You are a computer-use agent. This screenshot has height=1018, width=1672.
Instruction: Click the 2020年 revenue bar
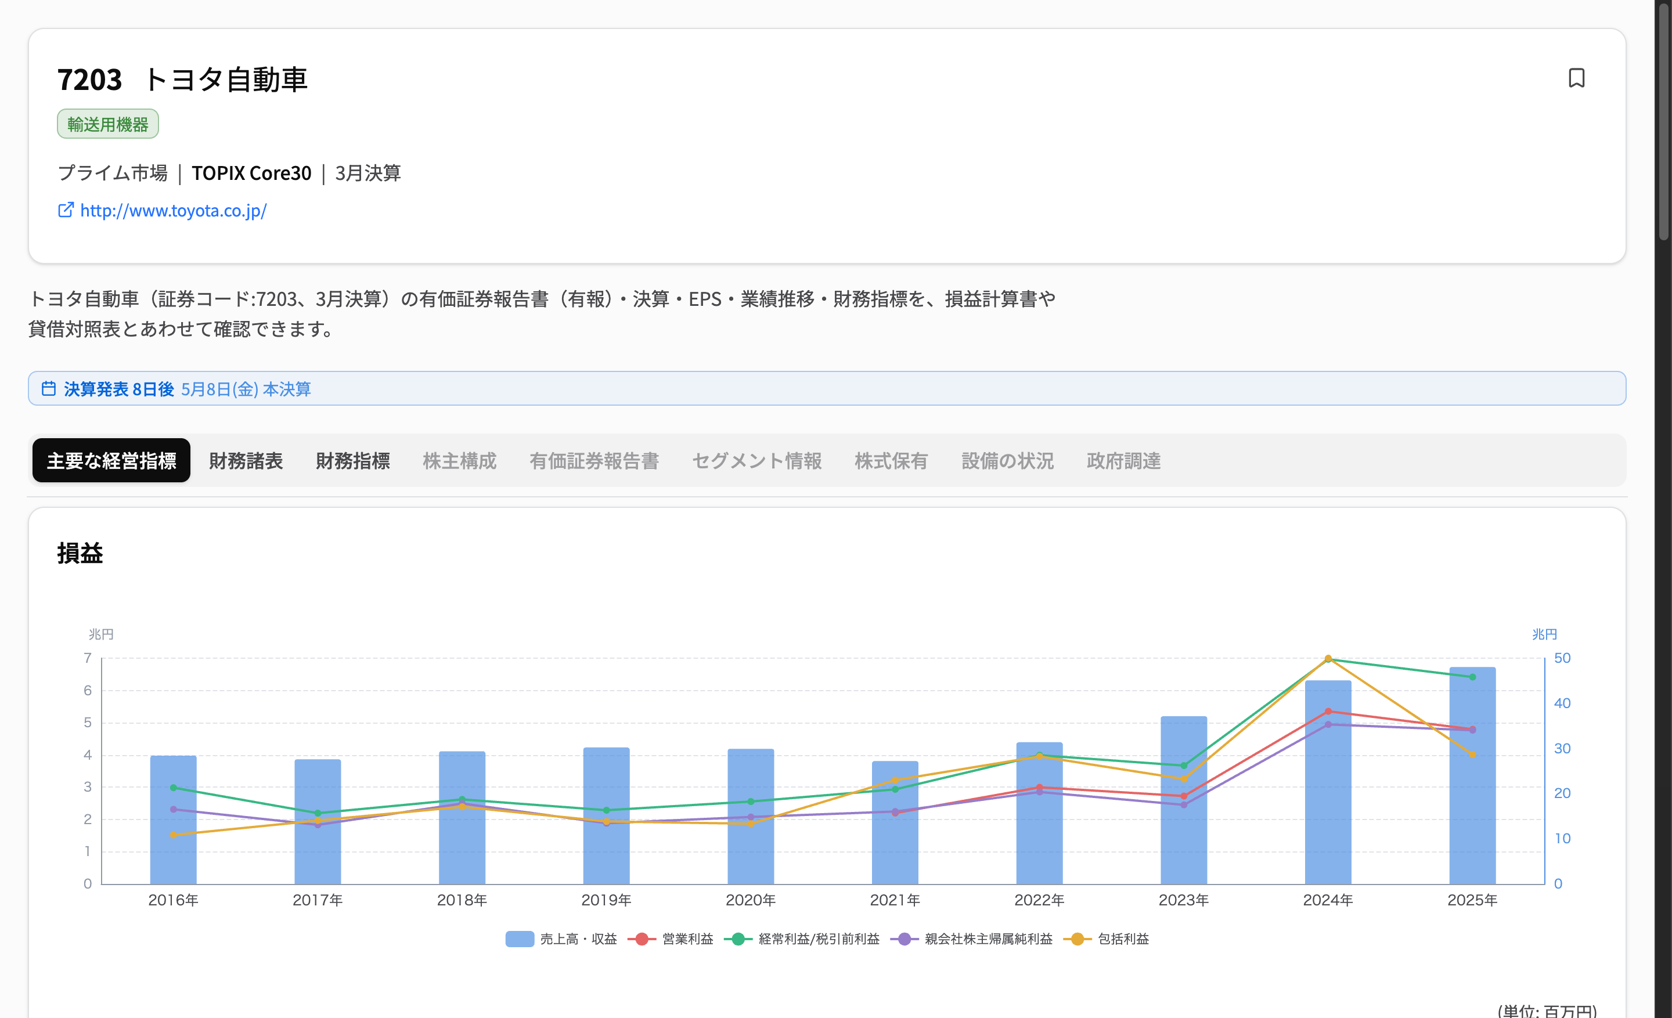(x=751, y=816)
